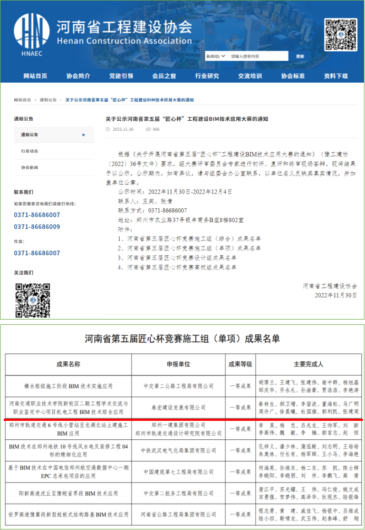This screenshot has width=365, height=530.
Task: Click the 横水枢纽施工阶段 BIM 技术实施应用 cell
Action: tap(68, 386)
